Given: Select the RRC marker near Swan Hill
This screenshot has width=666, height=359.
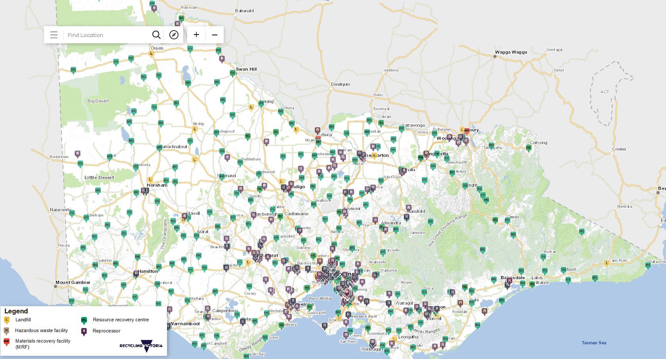Looking at the screenshot, I should [232, 73].
